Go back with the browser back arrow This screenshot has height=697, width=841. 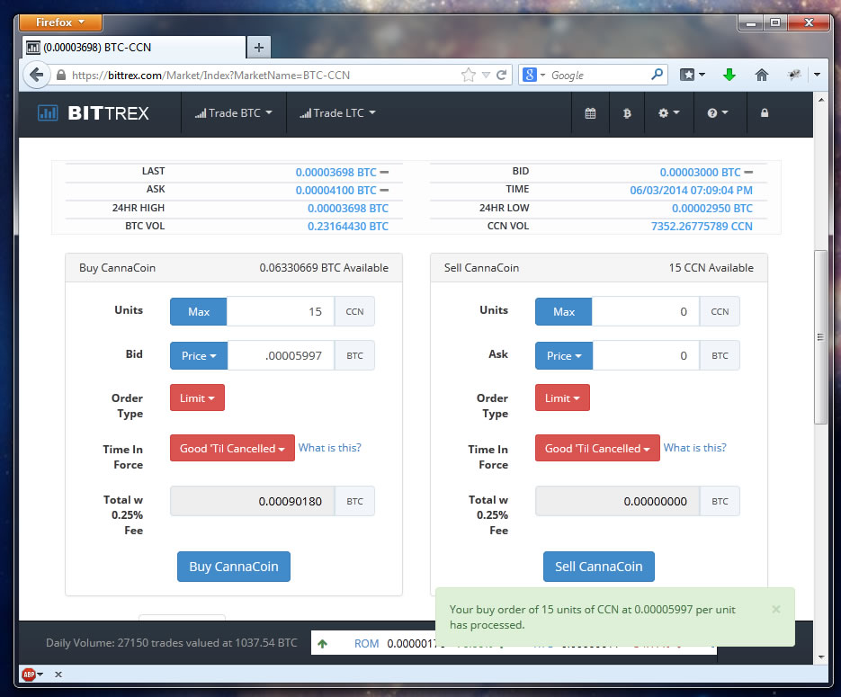tap(37, 75)
